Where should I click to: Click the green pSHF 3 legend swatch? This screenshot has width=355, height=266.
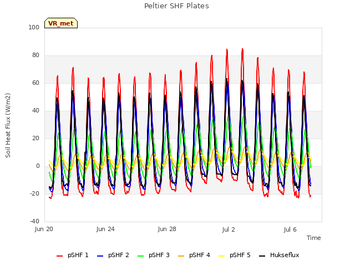coord(140,256)
